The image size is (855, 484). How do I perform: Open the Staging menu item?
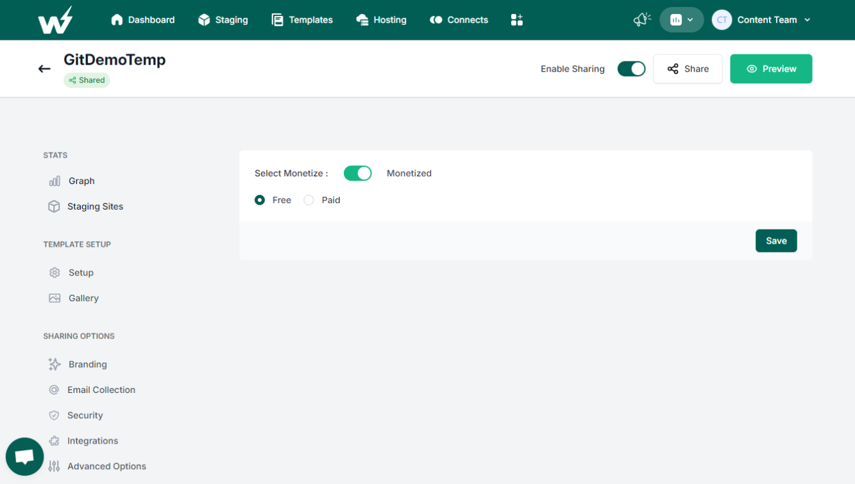[x=223, y=20]
